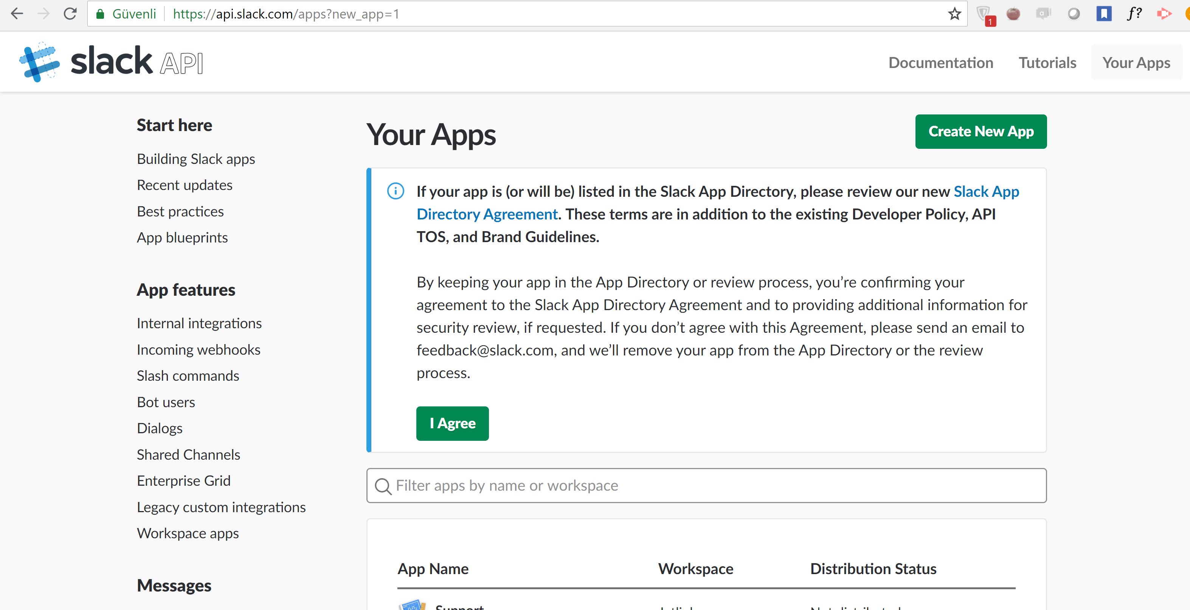This screenshot has height=610, width=1190.
Task: Click the Slack API logo
Action: point(111,62)
